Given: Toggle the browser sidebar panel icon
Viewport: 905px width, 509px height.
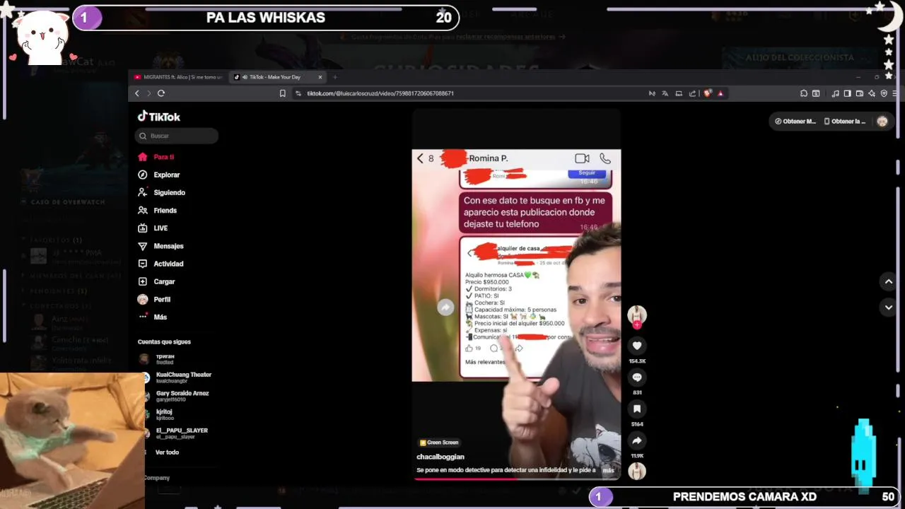Looking at the screenshot, I should [x=847, y=93].
